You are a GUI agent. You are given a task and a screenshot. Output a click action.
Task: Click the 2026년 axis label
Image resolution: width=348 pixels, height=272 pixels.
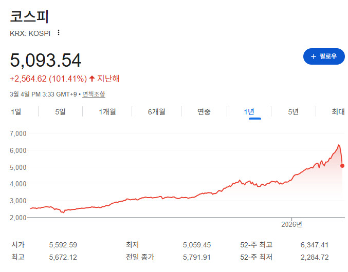tap(291, 224)
